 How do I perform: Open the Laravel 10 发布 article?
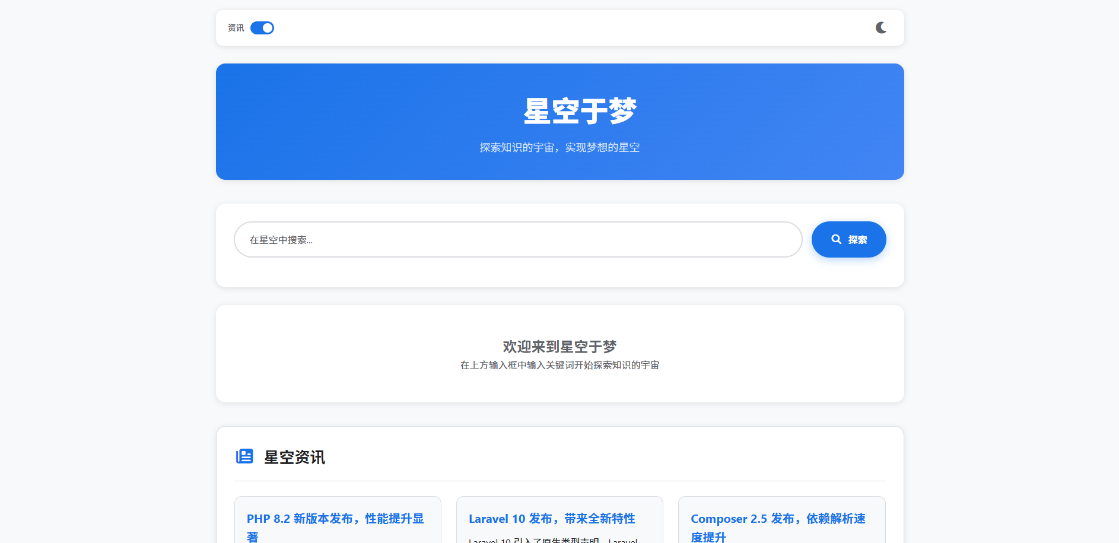[x=551, y=519]
